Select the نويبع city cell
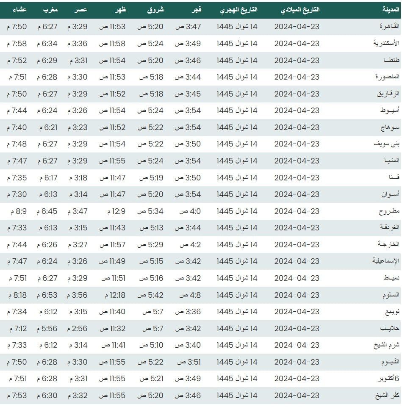The width and height of the screenshot is (402, 407). [392, 311]
